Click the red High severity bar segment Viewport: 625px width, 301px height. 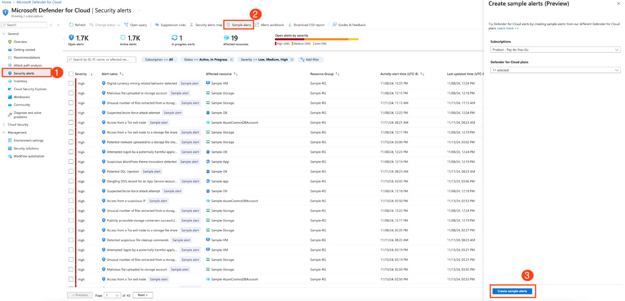pyautogui.click(x=289, y=39)
